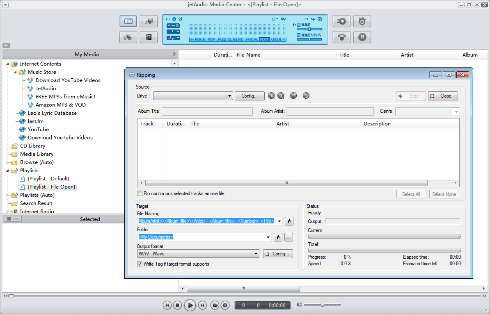Click the volume slider
The height and width of the screenshot is (314, 490).
tap(322, 305)
